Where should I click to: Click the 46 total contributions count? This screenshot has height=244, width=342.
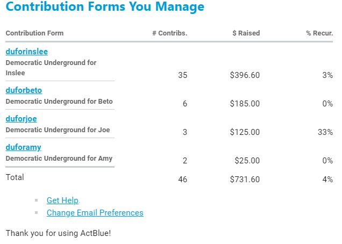tap(182, 179)
